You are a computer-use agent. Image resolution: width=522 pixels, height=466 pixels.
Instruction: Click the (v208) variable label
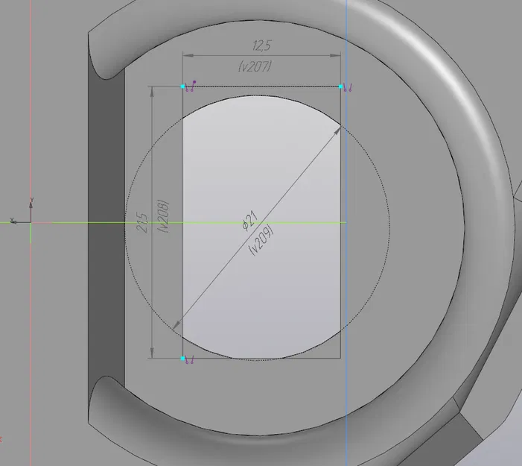click(x=163, y=216)
